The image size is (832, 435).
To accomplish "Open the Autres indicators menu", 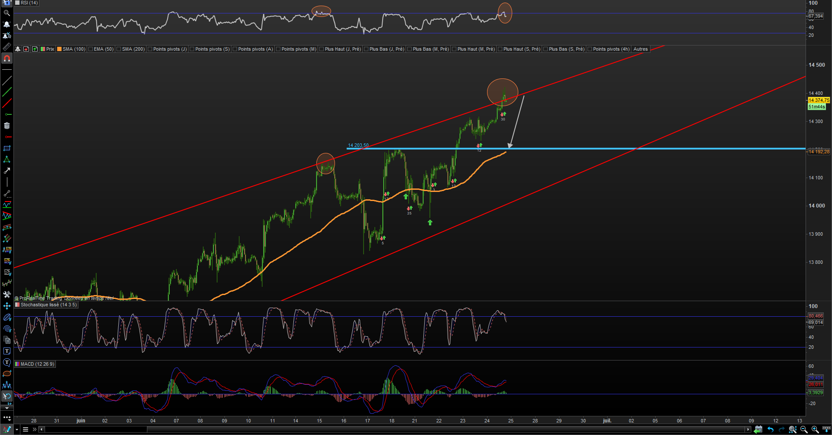I will pyautogui.click(x=640, y=49).
